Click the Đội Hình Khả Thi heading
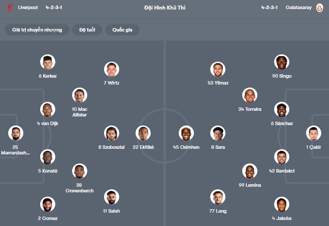 [164, 8]
